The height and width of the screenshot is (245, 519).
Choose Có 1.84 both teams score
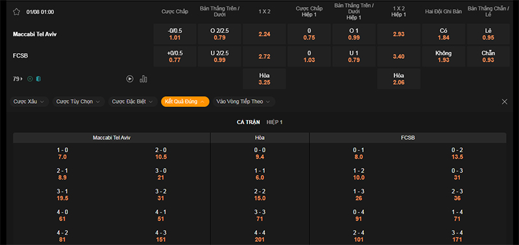444,34
